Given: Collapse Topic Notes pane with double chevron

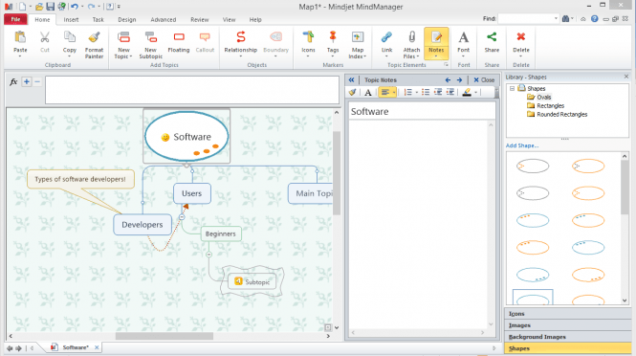Looking at the screenshot, I should coord(351,80).
